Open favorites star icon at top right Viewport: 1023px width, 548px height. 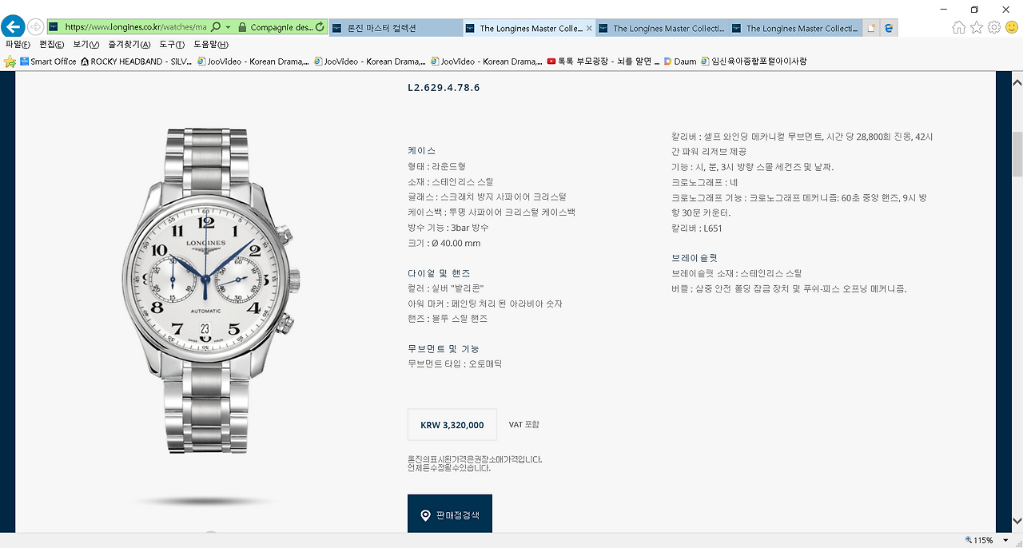click(977, 27)
